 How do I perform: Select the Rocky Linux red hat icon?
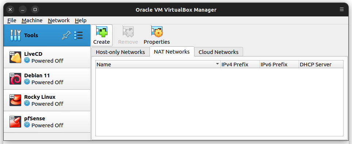(x=15, y=100)
